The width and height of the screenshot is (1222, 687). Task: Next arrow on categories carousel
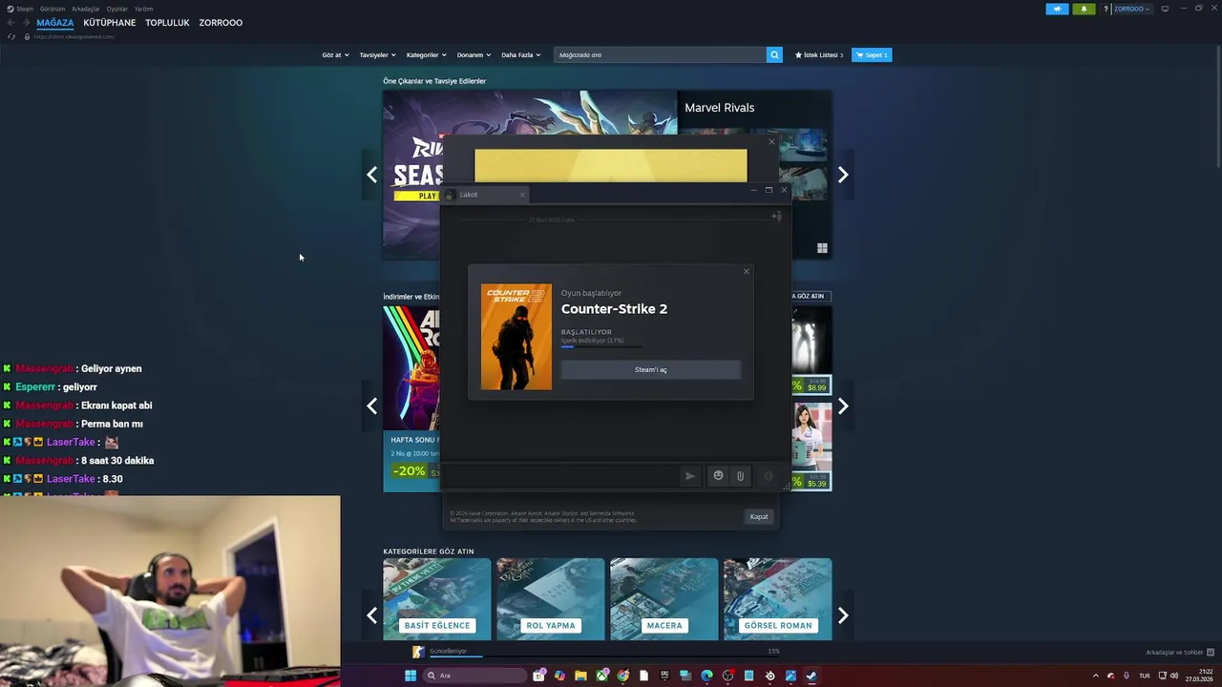(843, 615)
